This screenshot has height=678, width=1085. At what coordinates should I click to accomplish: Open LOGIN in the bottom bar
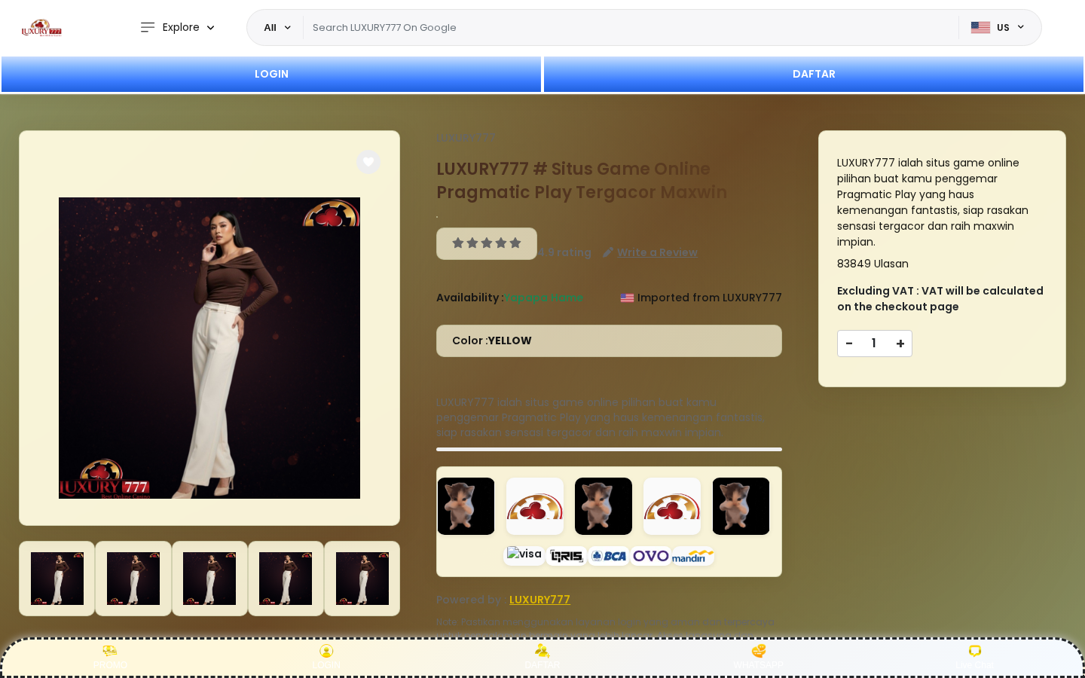tap(326, 657)
